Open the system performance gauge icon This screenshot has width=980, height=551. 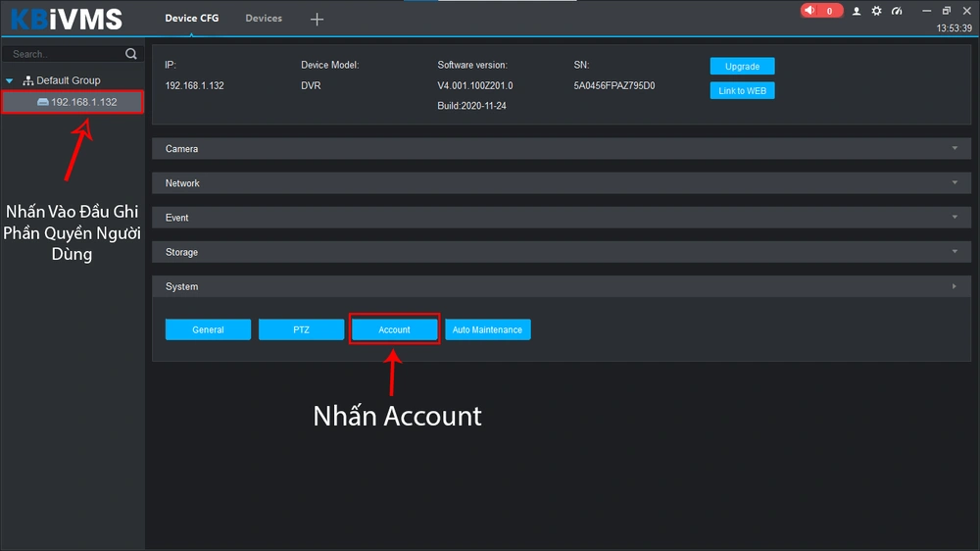(897, 11)
